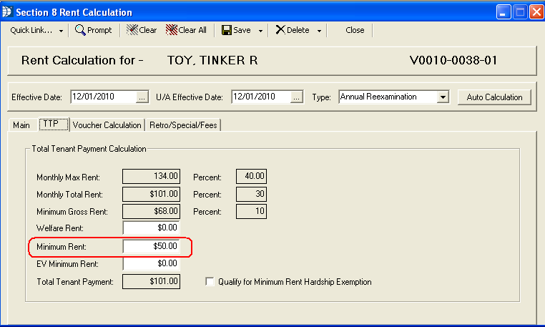Click the Percent field showing 30
545x327 pixels.
click(x=251, y=194)
